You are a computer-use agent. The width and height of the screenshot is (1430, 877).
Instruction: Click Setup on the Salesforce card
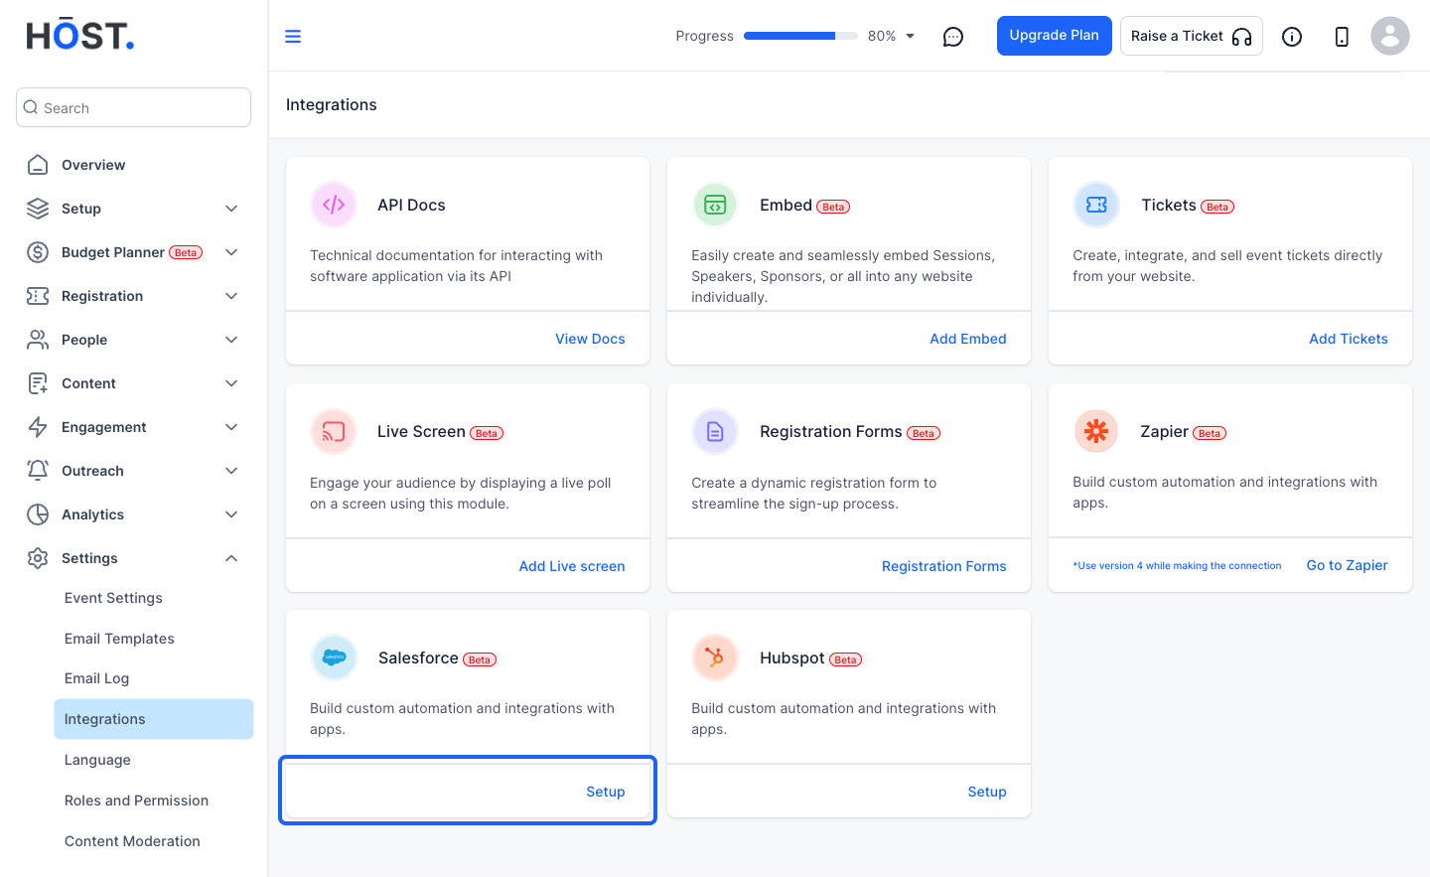coord(606,792)
